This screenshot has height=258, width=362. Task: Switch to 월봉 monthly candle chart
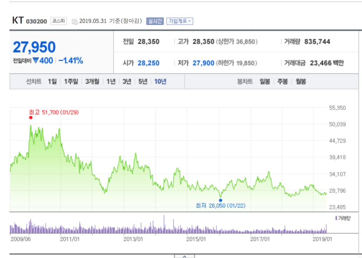tap(301, 81)
